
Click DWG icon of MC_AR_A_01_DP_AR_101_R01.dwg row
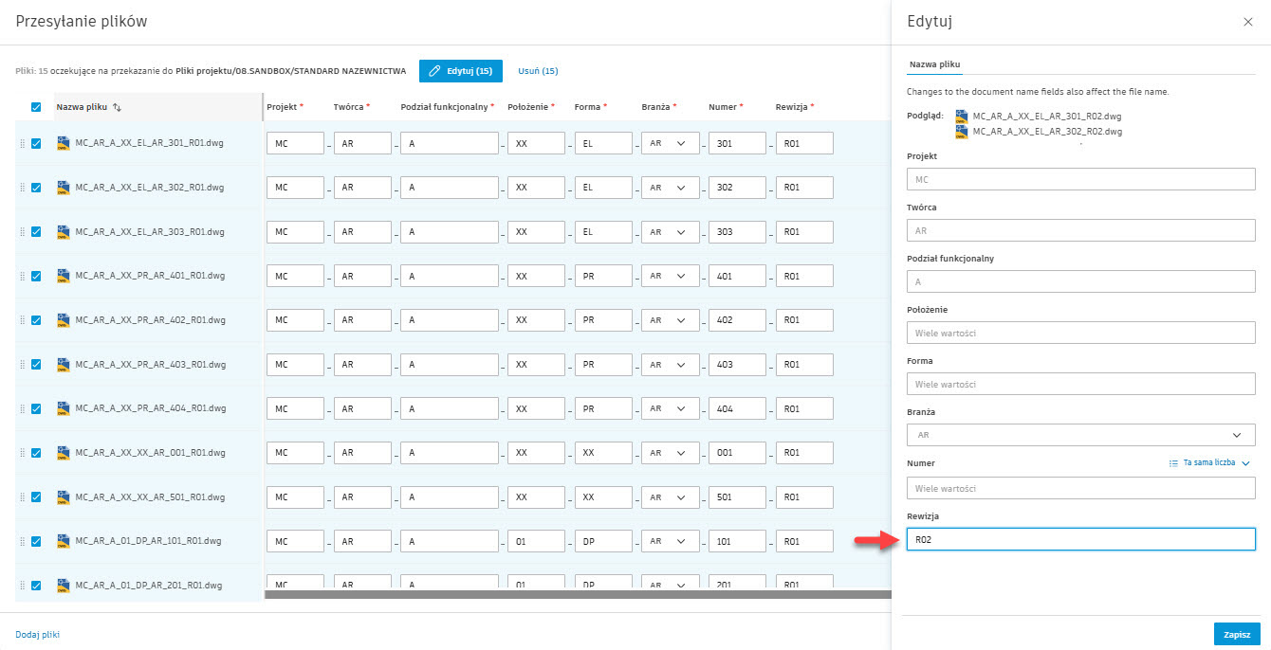[63, 541]
